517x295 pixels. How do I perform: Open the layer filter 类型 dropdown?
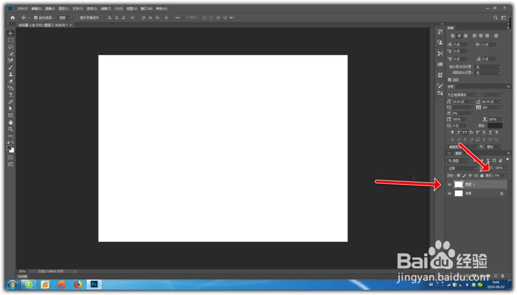[x=458, y=161]
